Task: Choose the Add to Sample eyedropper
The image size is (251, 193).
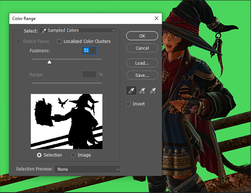Action: tap(142, 91)
